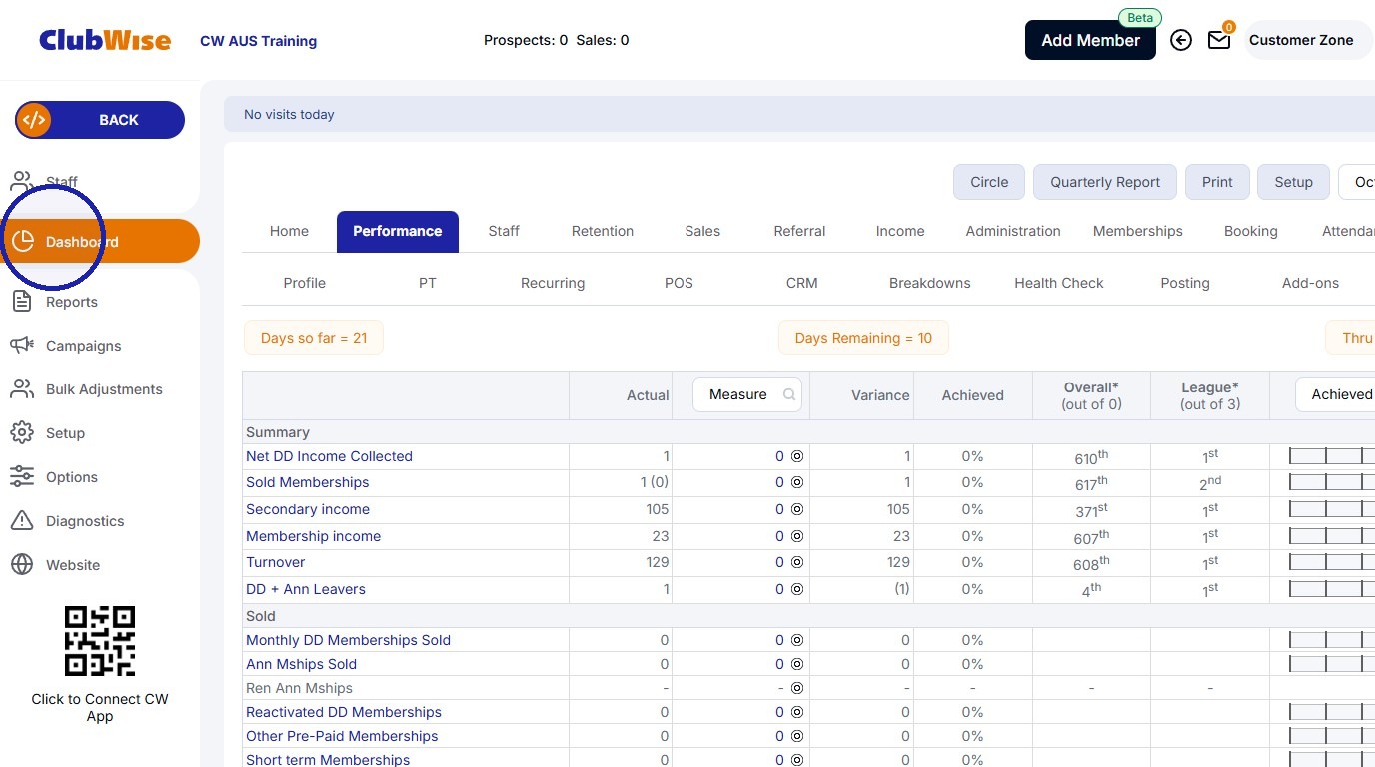Image resolution: width=1375 pixels, height=767 pixels.
Task: Select the Memberships tab
Action: click(x=1137, y=231)
